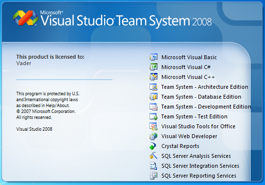The width and height of the screenshot is (265, 185).
Task: Select the Team System Architecture Edition icon
Action: point(153,87)
